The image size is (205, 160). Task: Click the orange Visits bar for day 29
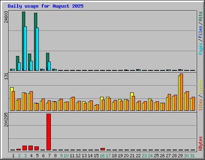pyautogui.click(x=181, y=92)
